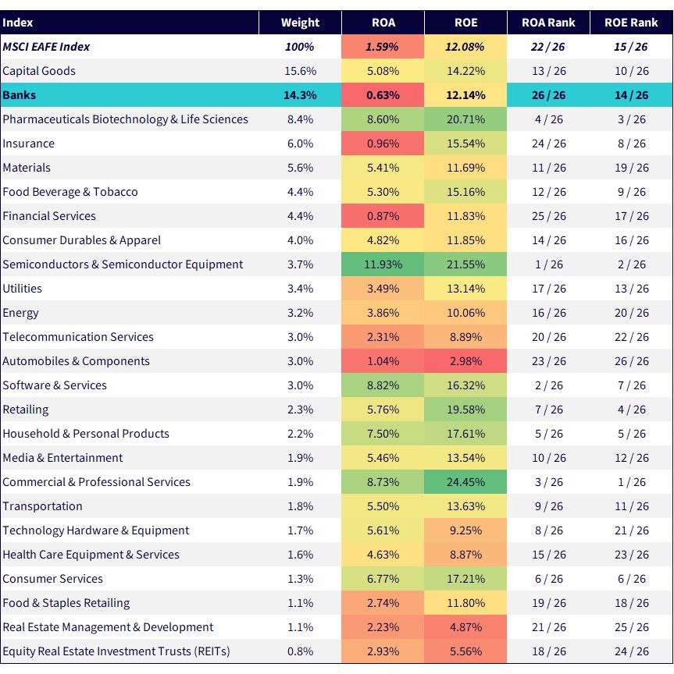Screen dimensions: 674x674
Task: Click the Retailing ROE Rank 4 / 26 cell
Action: tap(631, 410)
